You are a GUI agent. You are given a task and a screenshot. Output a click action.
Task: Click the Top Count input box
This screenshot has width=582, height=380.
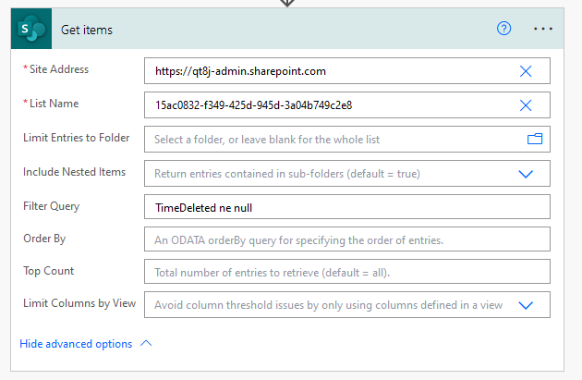click(346, 272)
